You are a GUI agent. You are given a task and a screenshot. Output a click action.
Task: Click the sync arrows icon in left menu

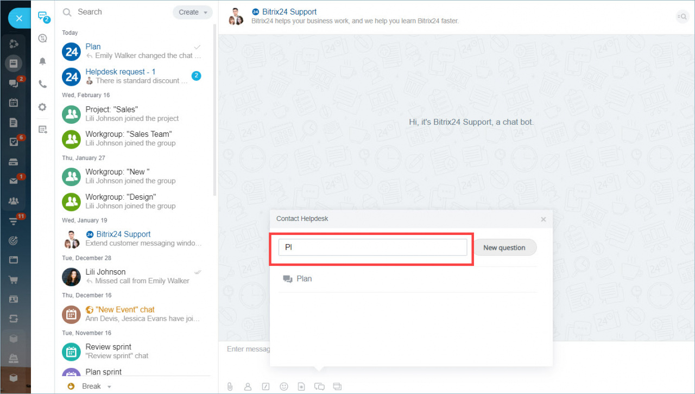pos(14,319)
